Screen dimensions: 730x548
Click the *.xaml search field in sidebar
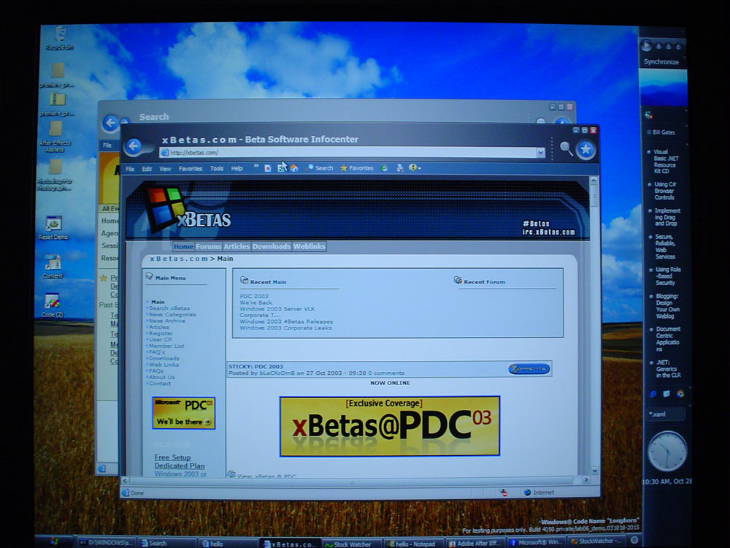[666, 414]
